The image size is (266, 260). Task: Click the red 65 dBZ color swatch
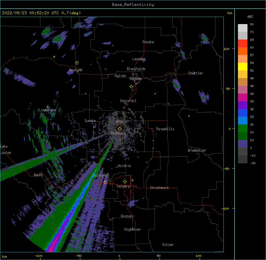[243, 43]
